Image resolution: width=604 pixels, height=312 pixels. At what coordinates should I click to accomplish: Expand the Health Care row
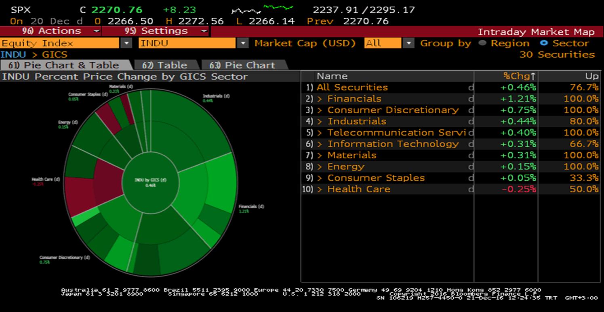pos(320,189)
